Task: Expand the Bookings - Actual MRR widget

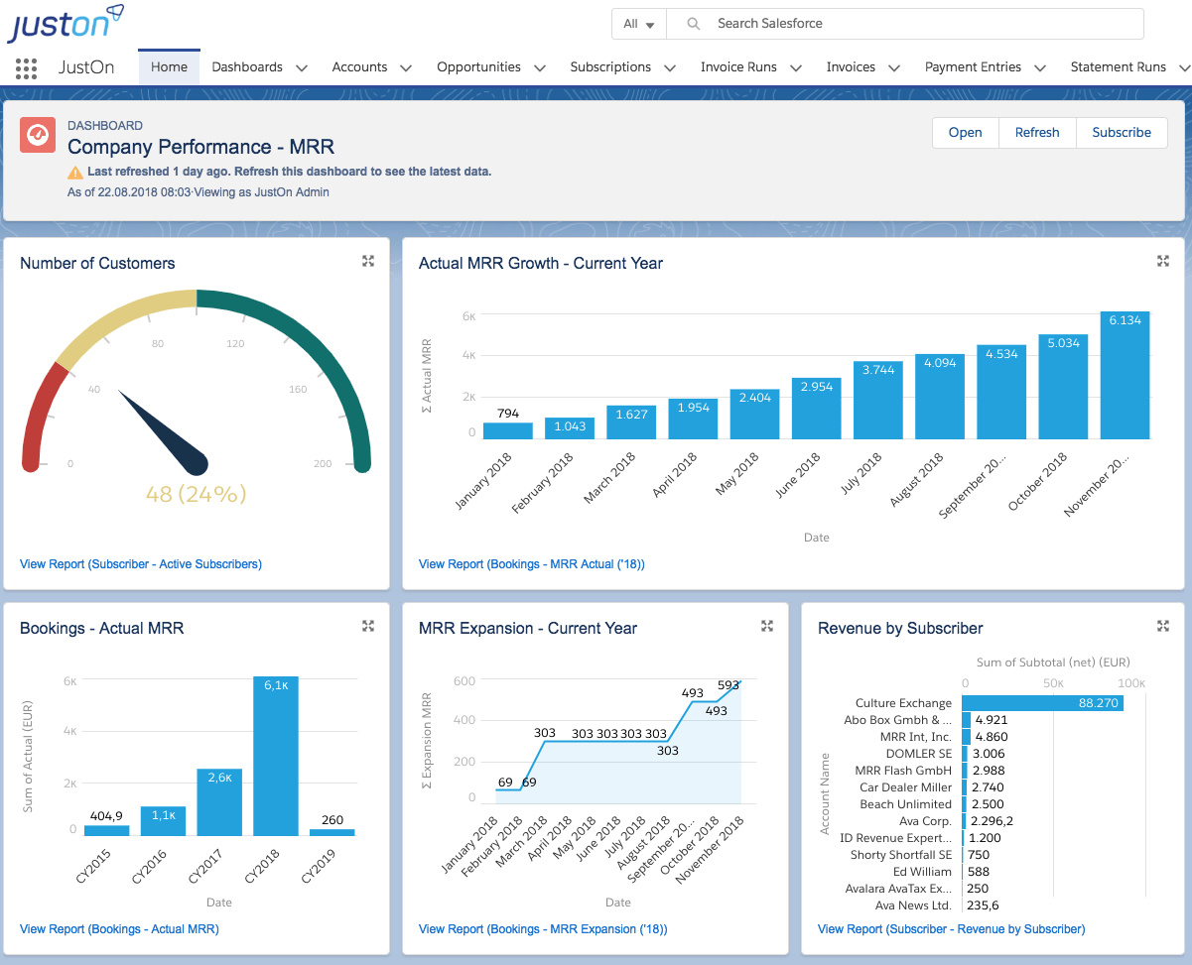Action: [368, 626]
